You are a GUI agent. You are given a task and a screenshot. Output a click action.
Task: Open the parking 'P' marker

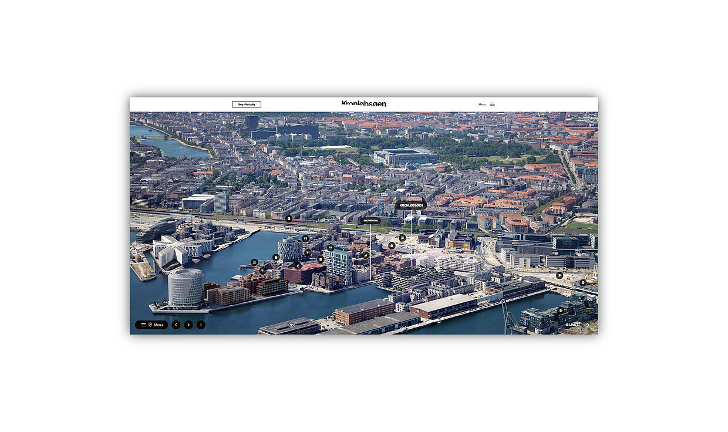(x=560, y=275)
